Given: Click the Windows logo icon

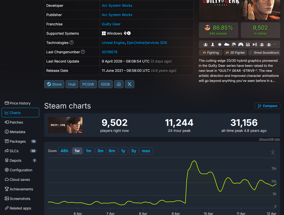Looking at the screenshot, I should tap(104, 33).
